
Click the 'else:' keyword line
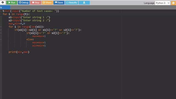30,39
